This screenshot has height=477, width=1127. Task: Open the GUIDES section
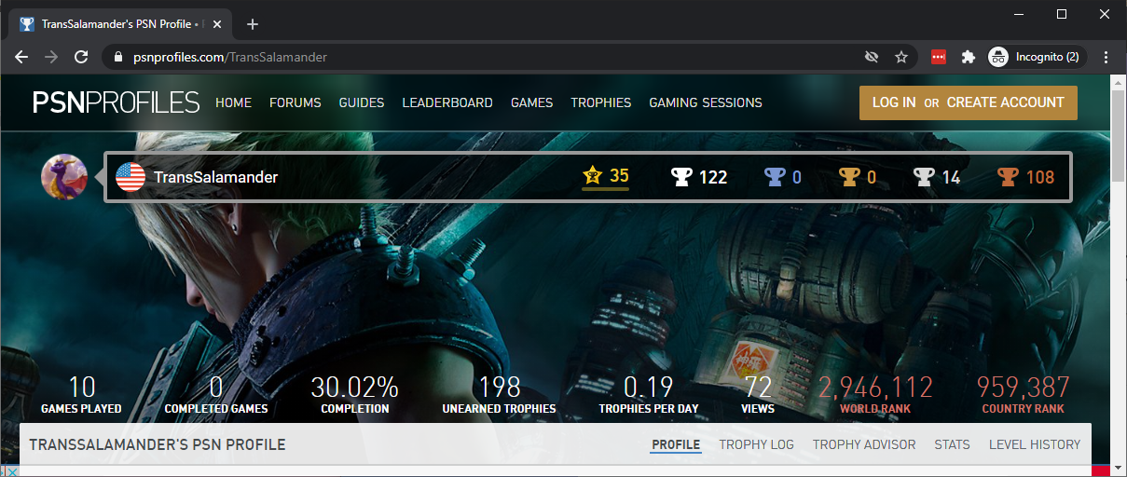click(x=362, y=102)
